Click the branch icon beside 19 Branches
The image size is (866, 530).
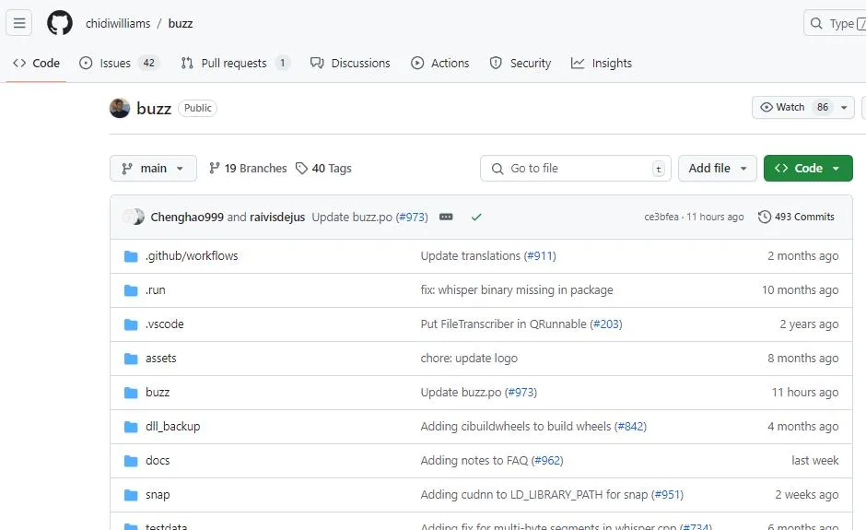pyautogui.click(x=215, y=168)
